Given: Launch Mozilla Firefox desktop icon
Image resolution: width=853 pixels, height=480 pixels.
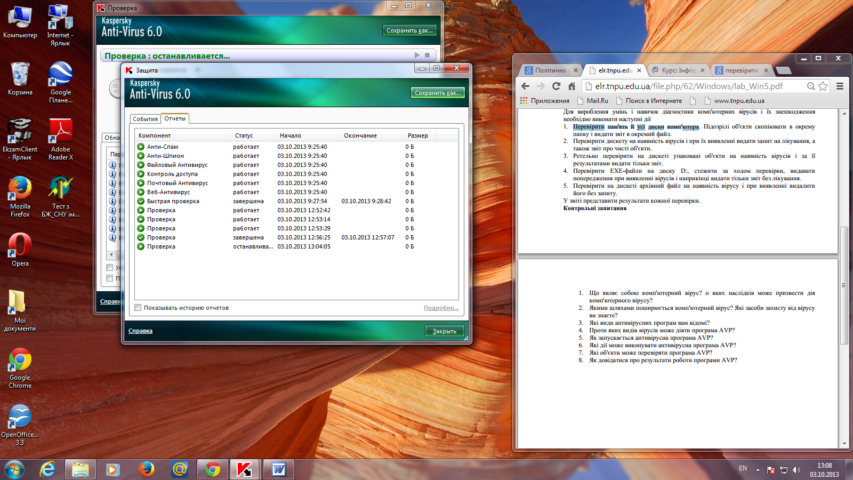Looking at the screenshot, I should 20,196.
